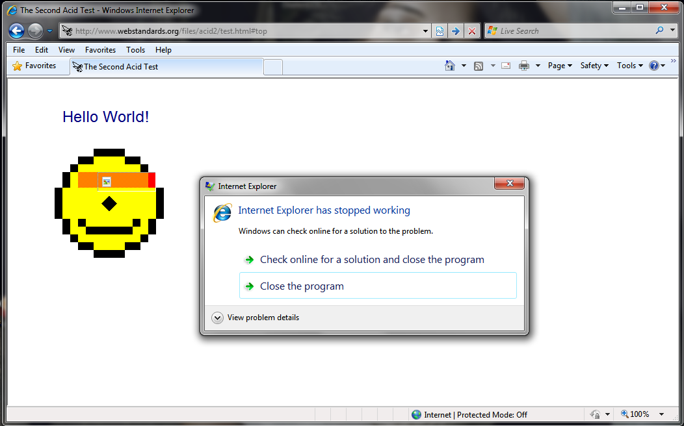The image size is (684, 426).
Task: Choose Close the program option
Action: (378, 286)
